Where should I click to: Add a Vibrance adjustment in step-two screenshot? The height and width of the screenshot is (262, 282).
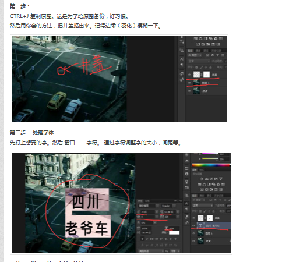tap(221, 179)
